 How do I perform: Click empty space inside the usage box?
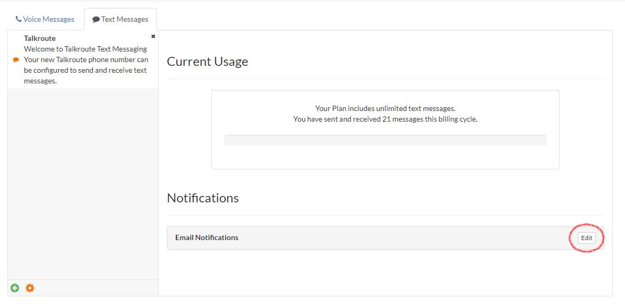pyautogui.click(x=385, y=157)
